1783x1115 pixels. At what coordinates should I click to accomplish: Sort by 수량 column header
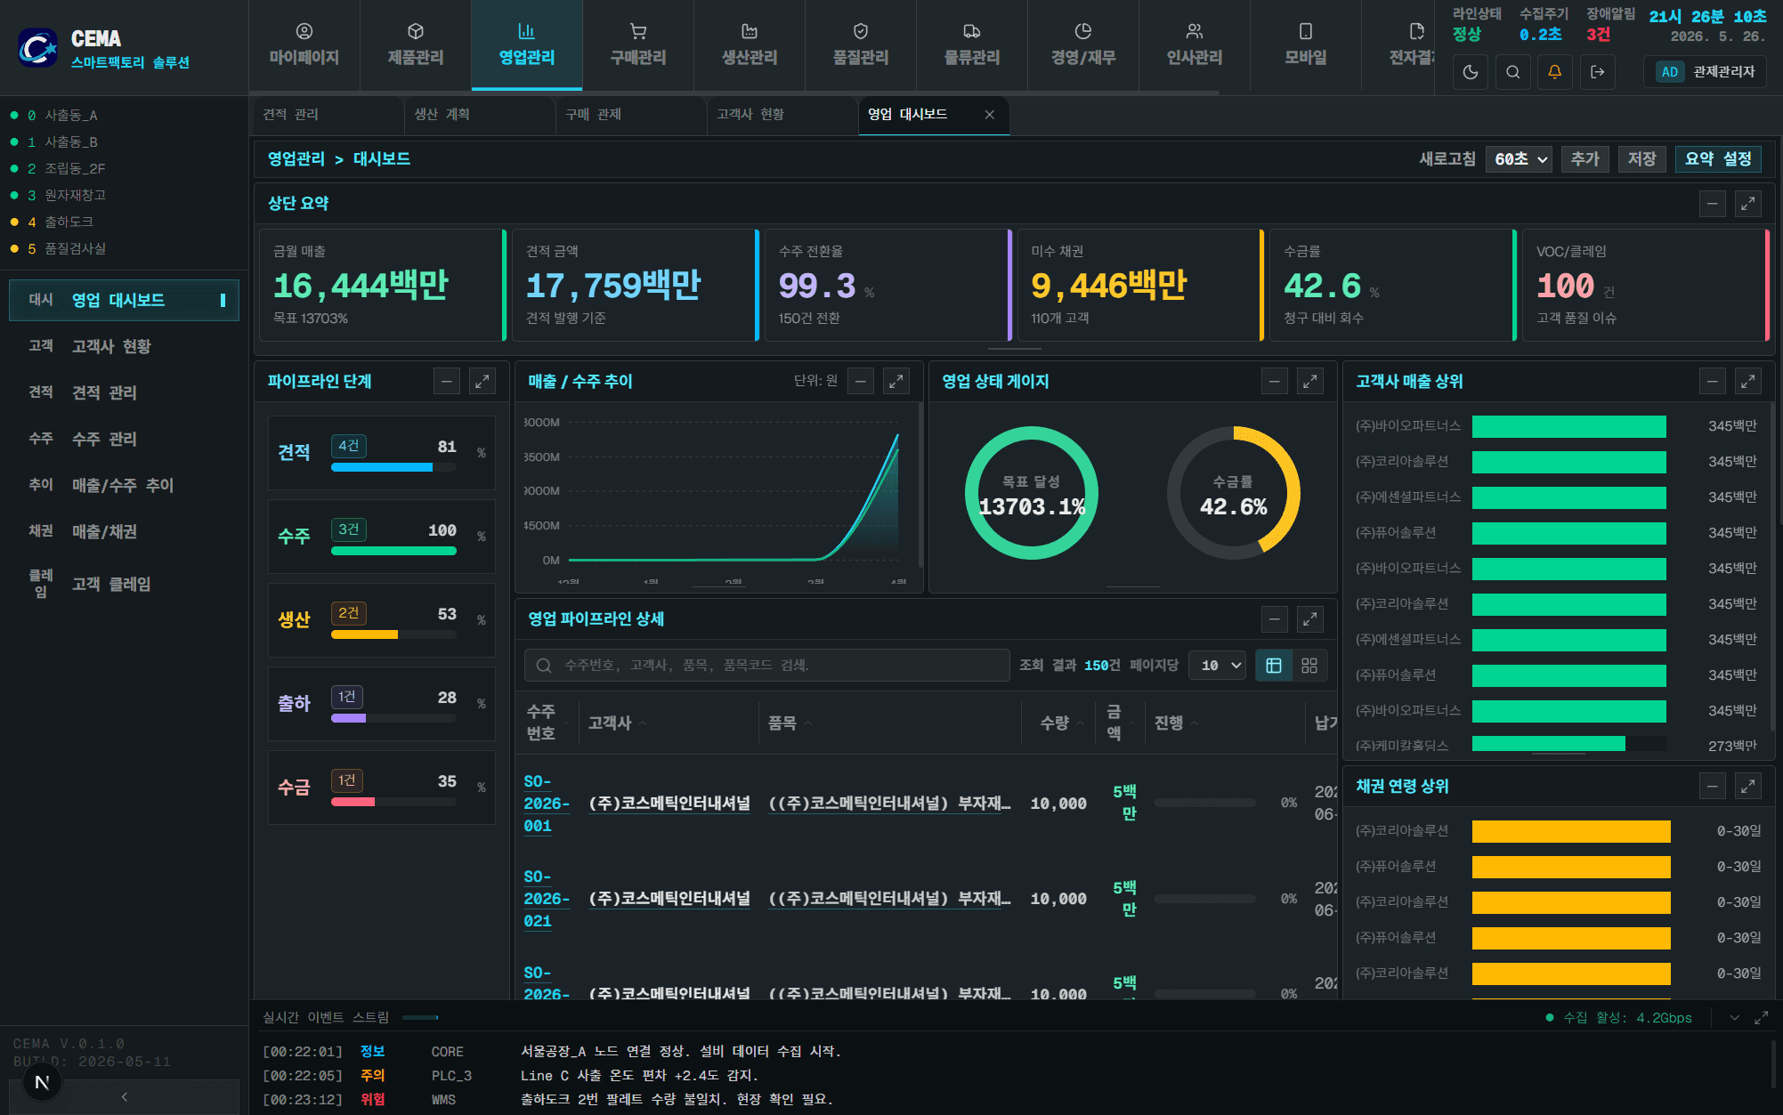coord(1062,723)
